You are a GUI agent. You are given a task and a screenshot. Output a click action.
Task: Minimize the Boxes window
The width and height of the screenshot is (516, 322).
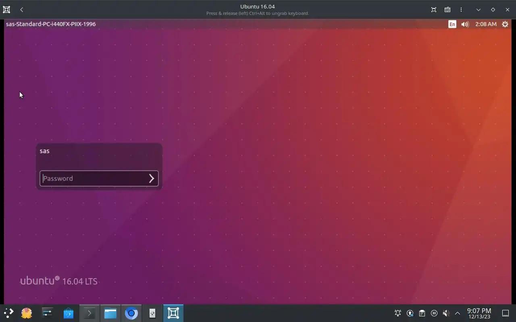[x=479, y=10]
